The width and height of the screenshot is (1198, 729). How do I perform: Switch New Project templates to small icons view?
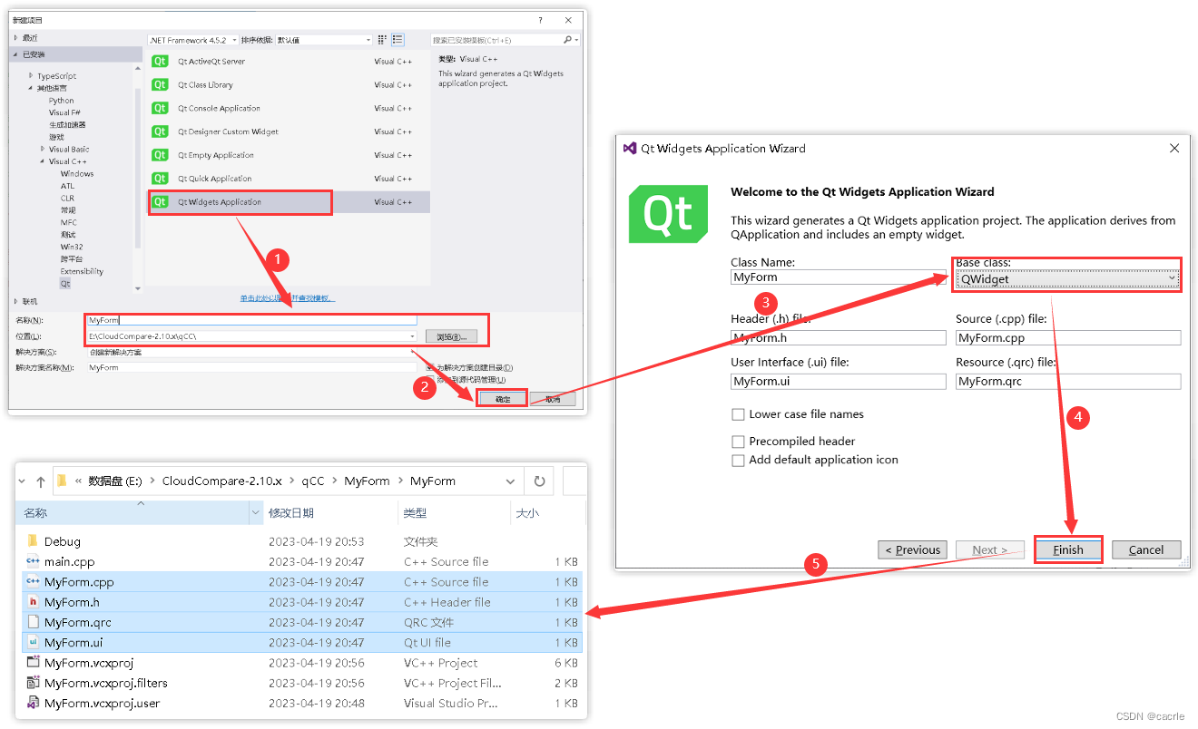coord(383,40)
